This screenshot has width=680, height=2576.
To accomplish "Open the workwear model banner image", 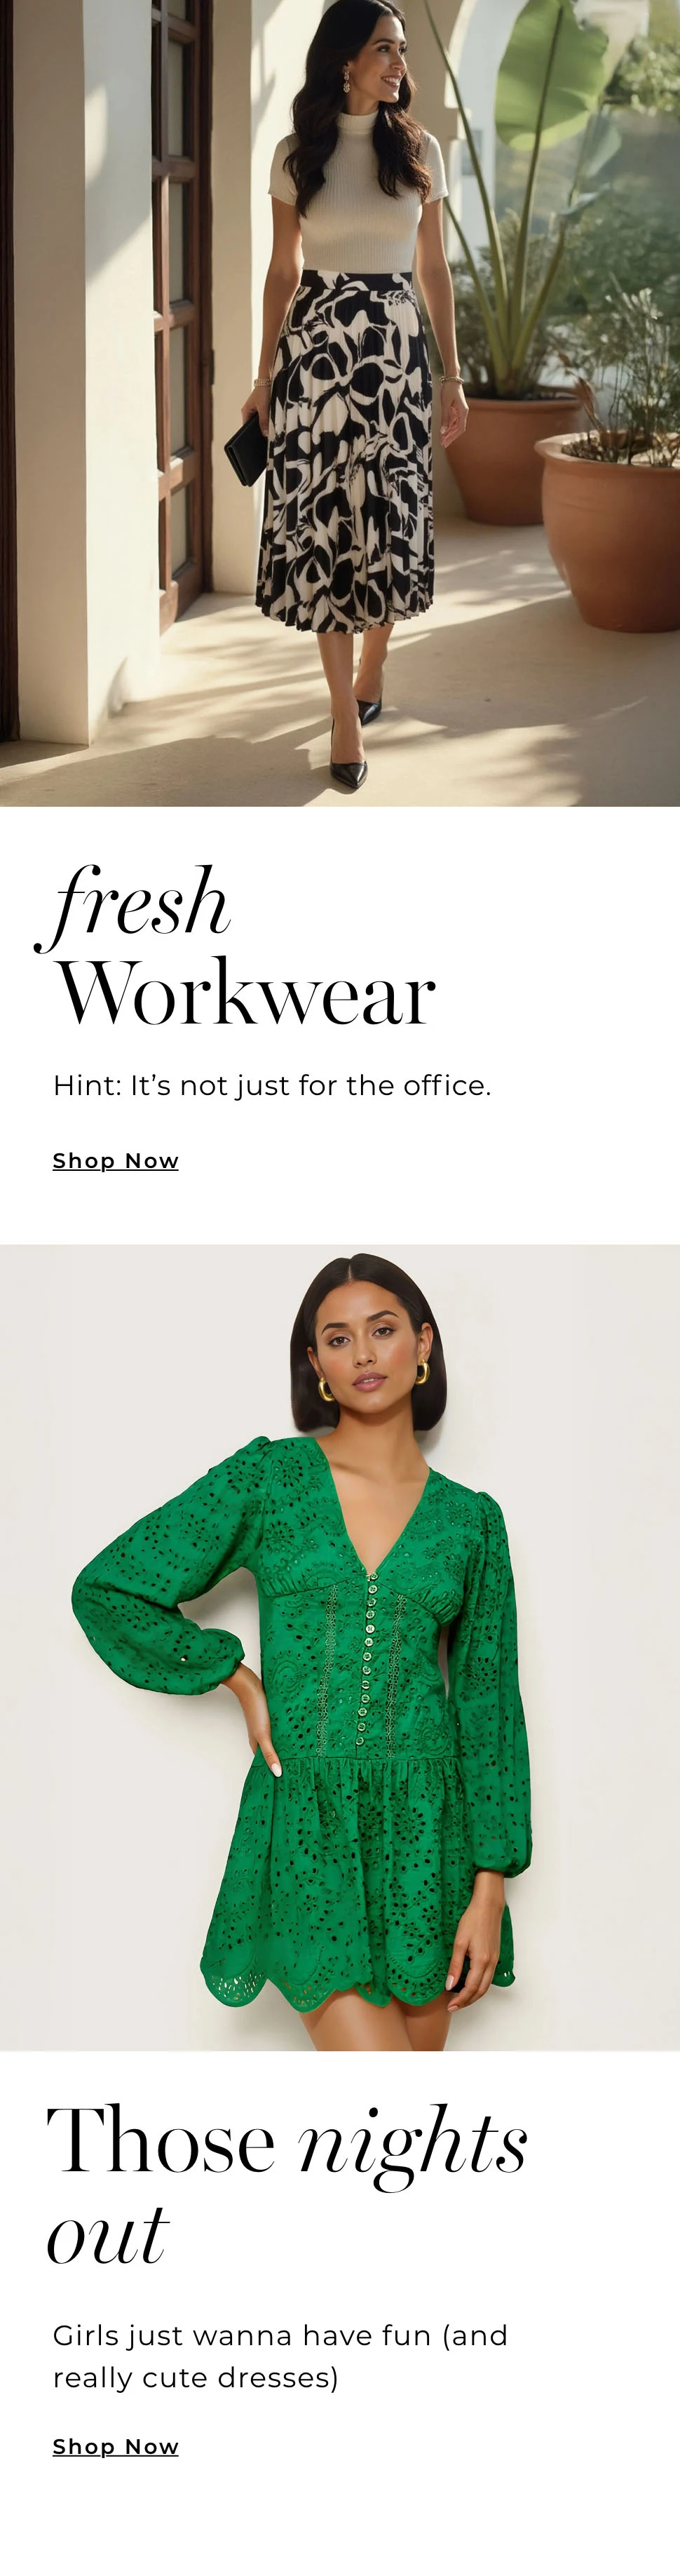I will pos(340,403).
